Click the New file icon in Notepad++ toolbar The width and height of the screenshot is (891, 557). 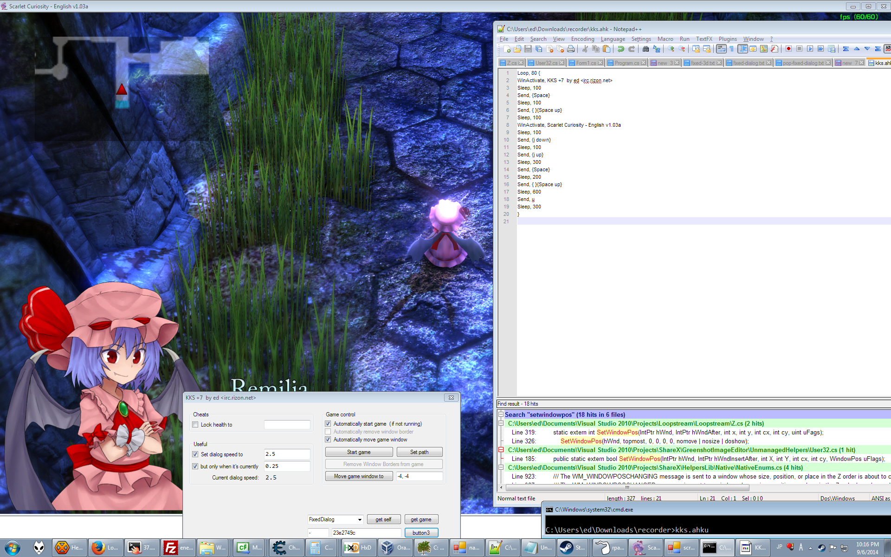507,49
